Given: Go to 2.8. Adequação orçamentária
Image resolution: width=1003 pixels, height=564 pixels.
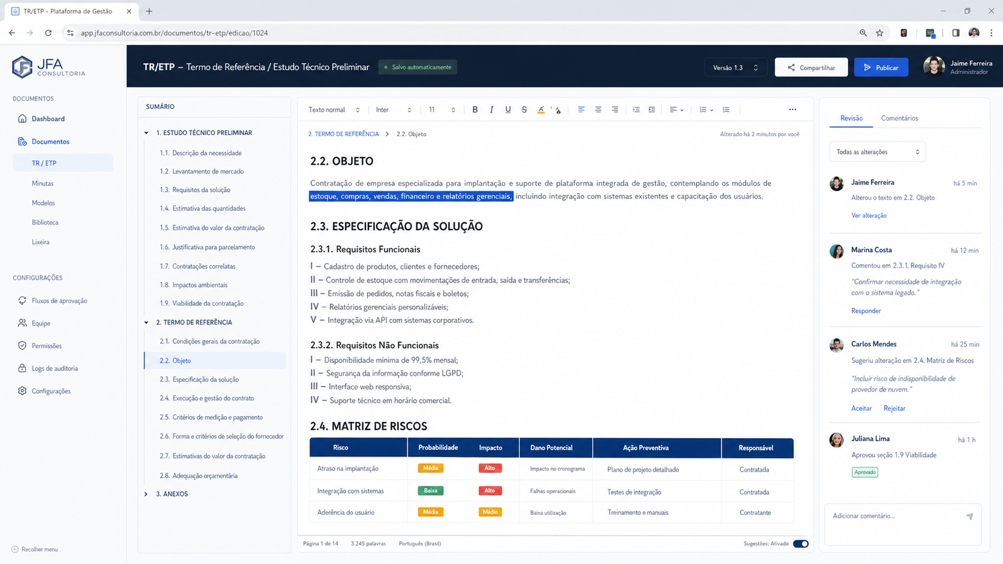Looking at the screenshot, I should (199, 476).
